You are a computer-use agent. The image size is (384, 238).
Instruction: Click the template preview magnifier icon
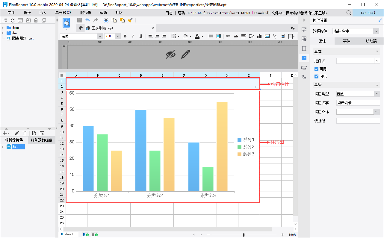tap(66, 23)
